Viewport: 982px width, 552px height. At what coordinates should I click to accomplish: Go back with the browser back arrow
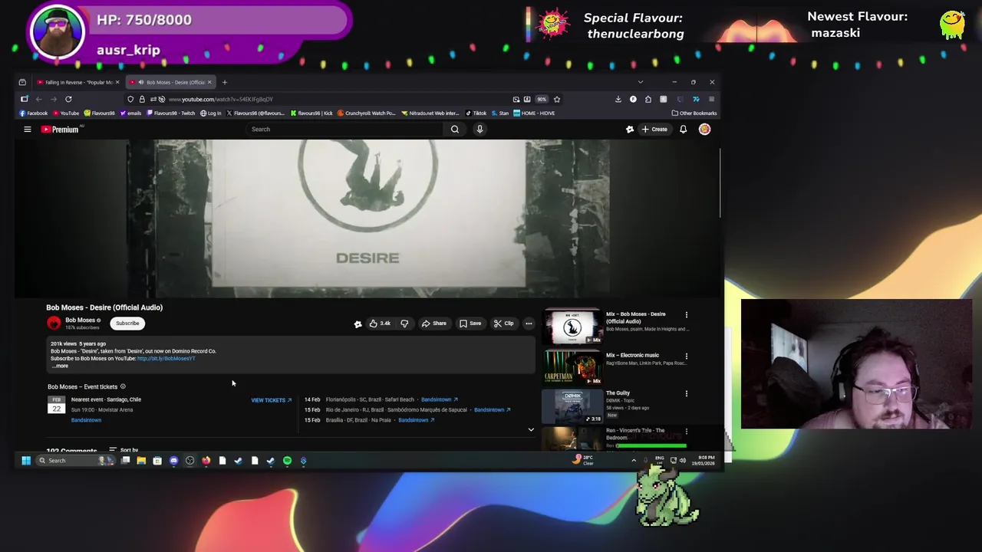(38, 99)
